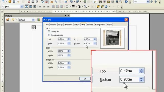Click the Scale Width stepper arrows
Screen dimensions: 164x92
(69, 51)
